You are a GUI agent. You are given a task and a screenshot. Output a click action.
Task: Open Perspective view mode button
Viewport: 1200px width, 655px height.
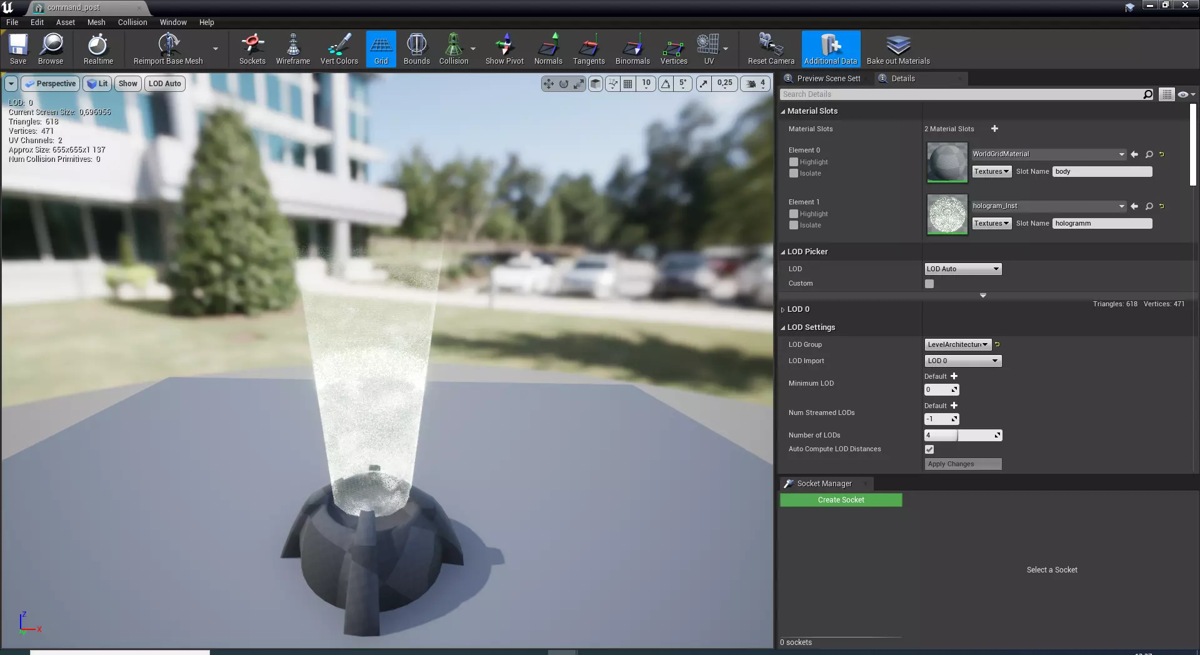click(x=51, y=84)
